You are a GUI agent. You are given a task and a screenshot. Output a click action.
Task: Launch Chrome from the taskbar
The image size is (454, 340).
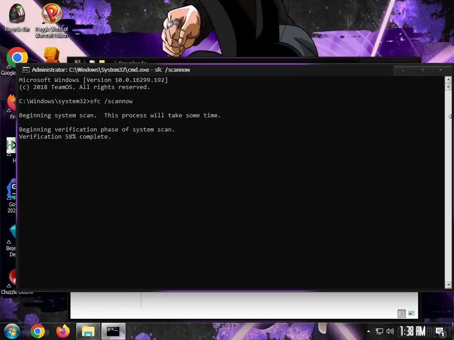click(x=38, y=331)
